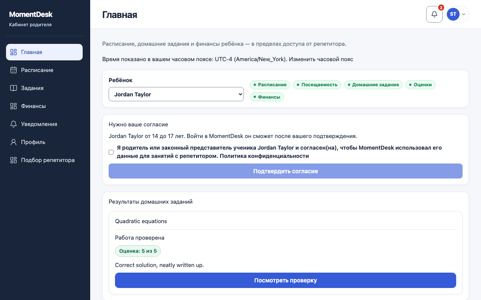This screenshot has height=300, width=481.
Task: Click the ST user avatar
Action: pyautogui.click(x=453, y=14)
